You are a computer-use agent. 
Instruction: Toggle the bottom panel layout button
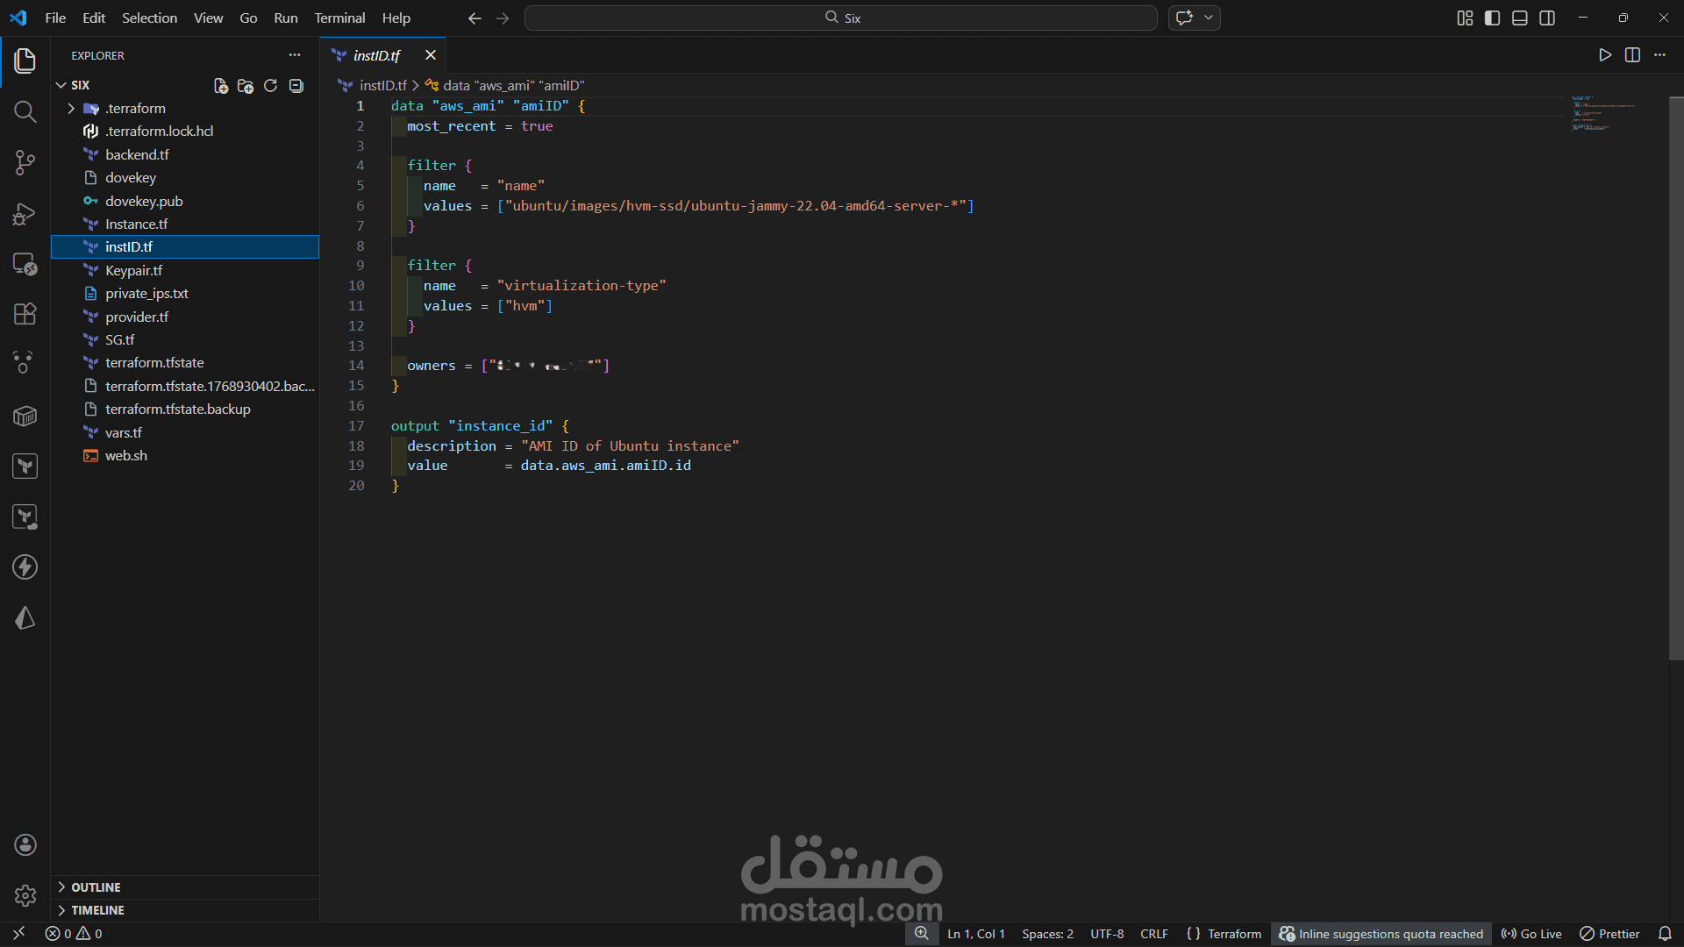pos(1520,18)
